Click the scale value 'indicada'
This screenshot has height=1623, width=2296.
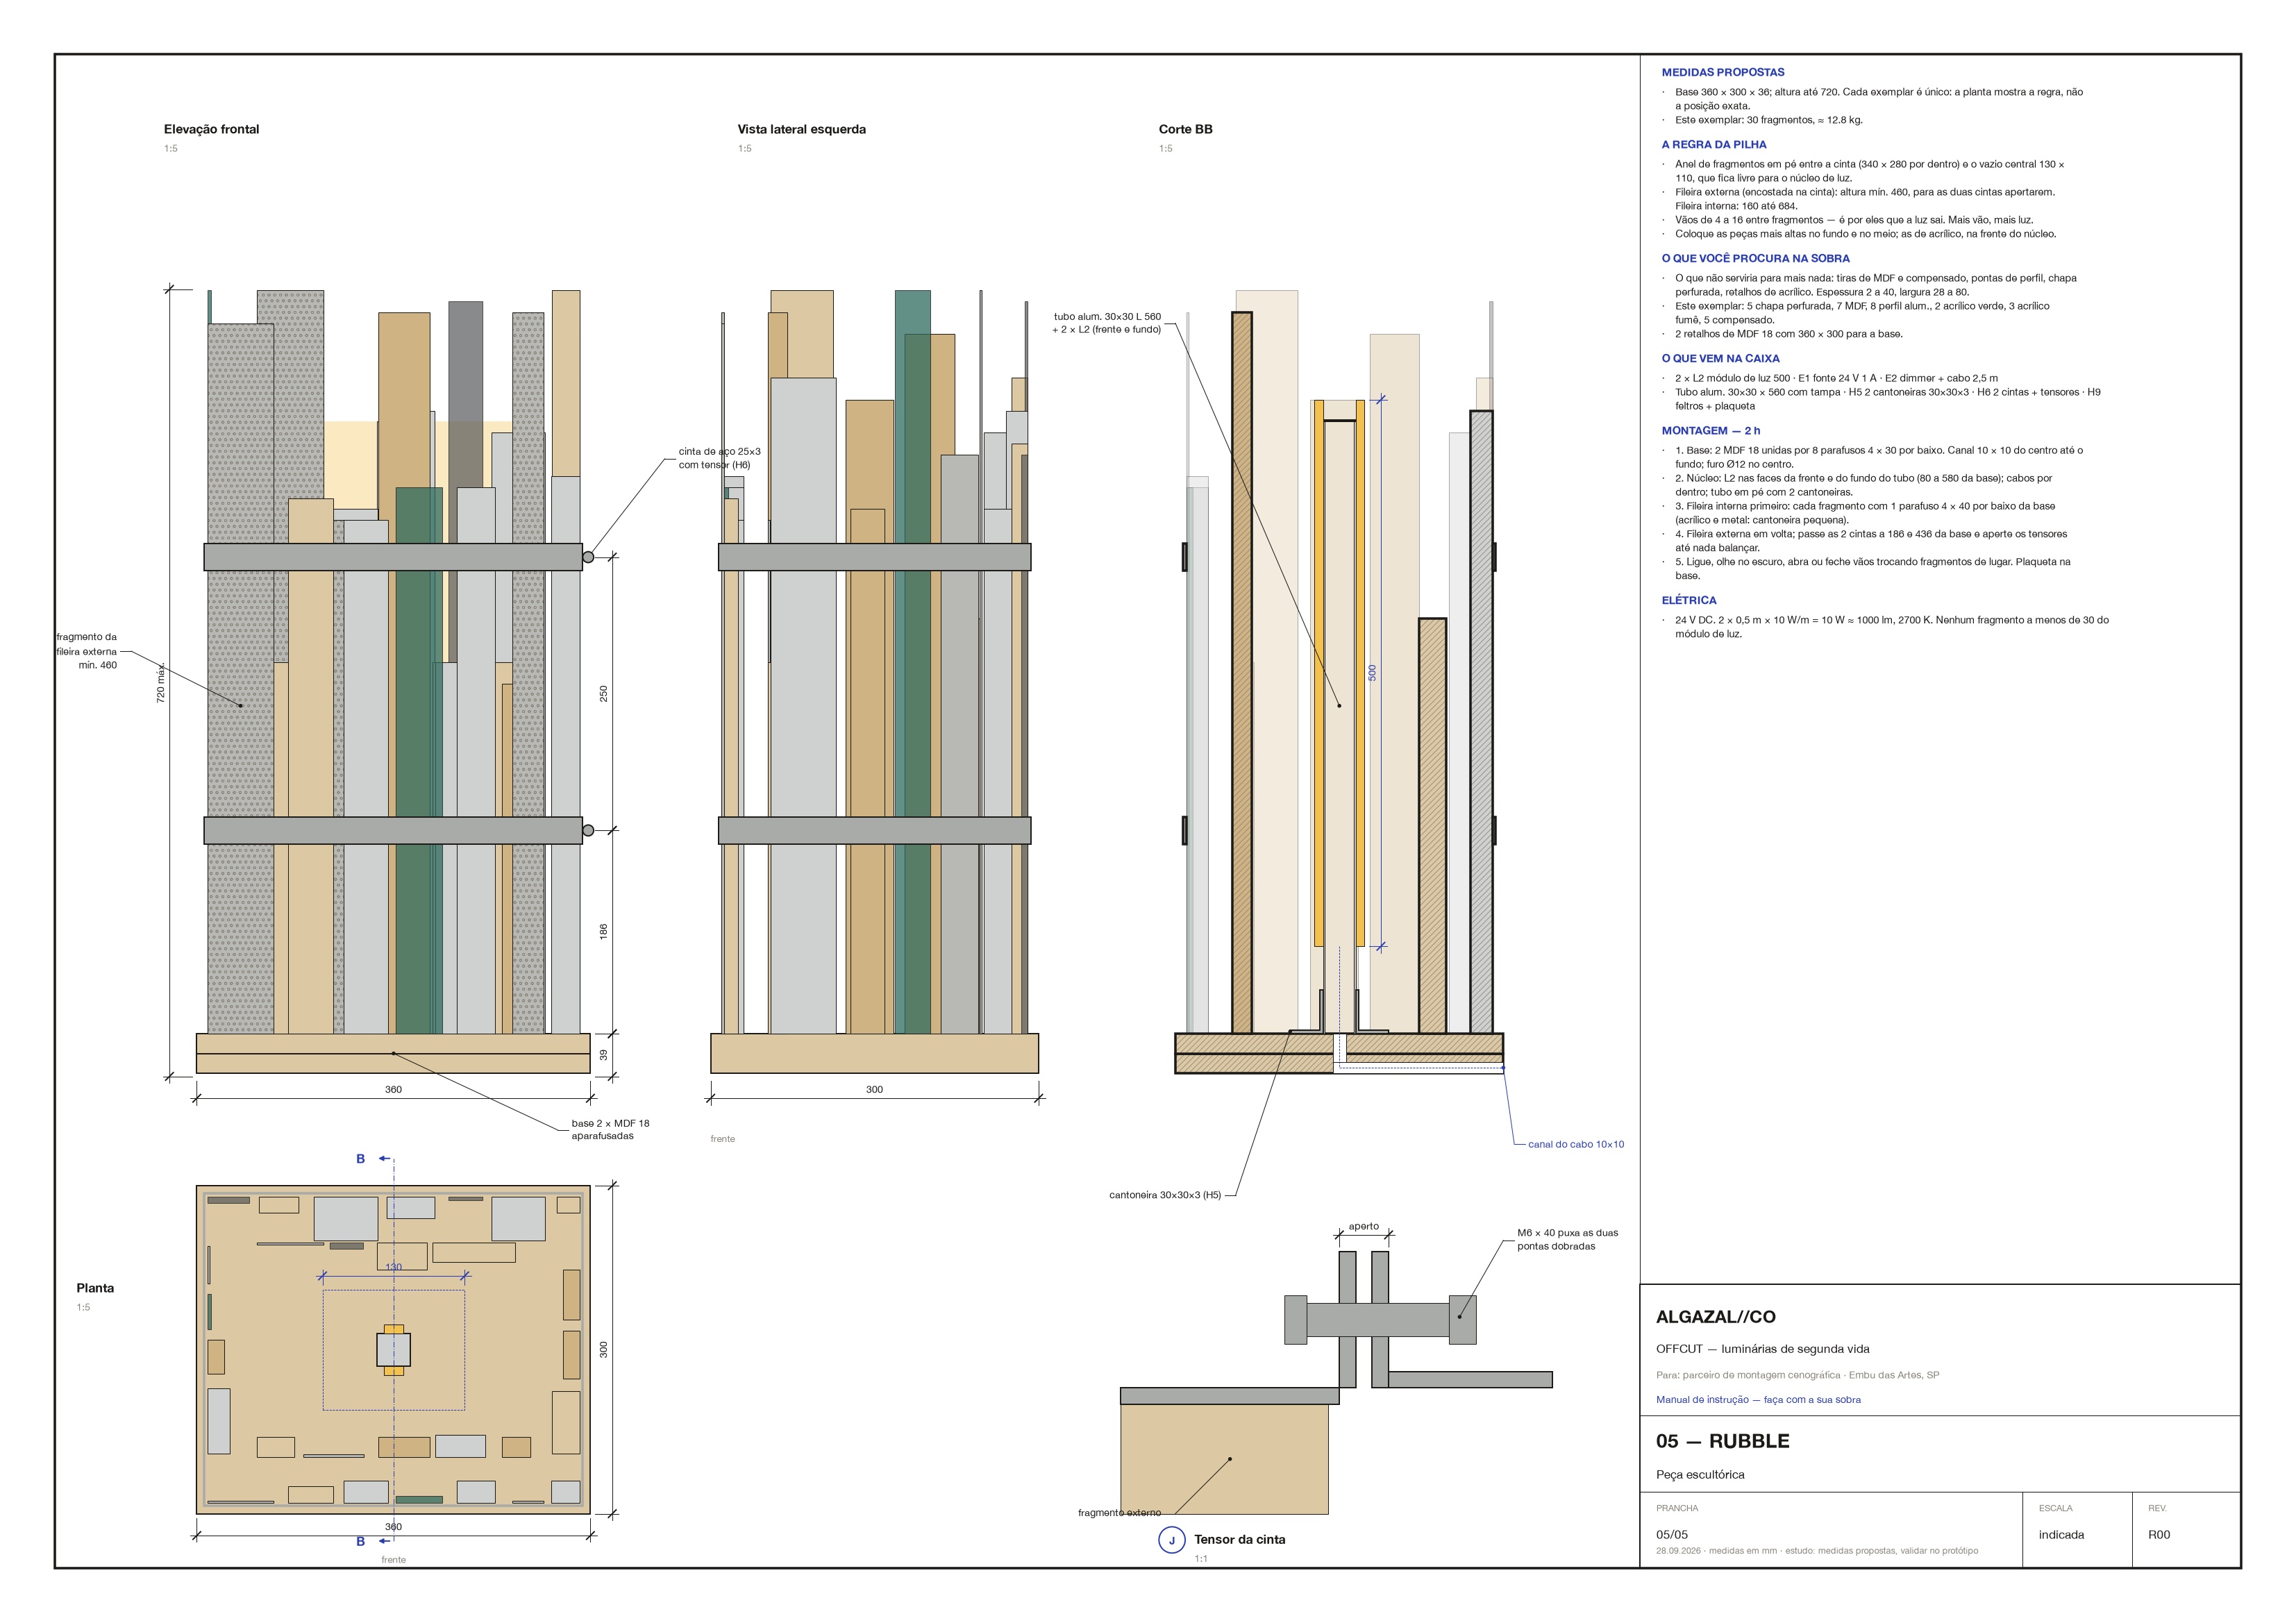(2062, 1534)
